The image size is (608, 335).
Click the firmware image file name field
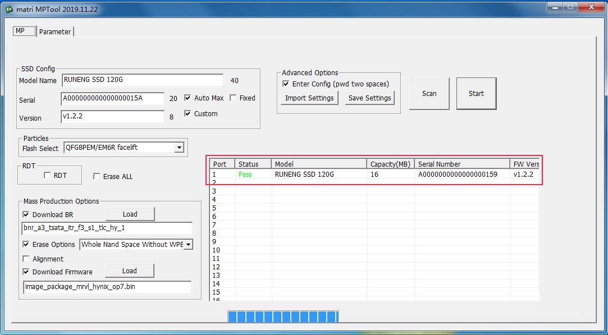(x=107, y=287)
